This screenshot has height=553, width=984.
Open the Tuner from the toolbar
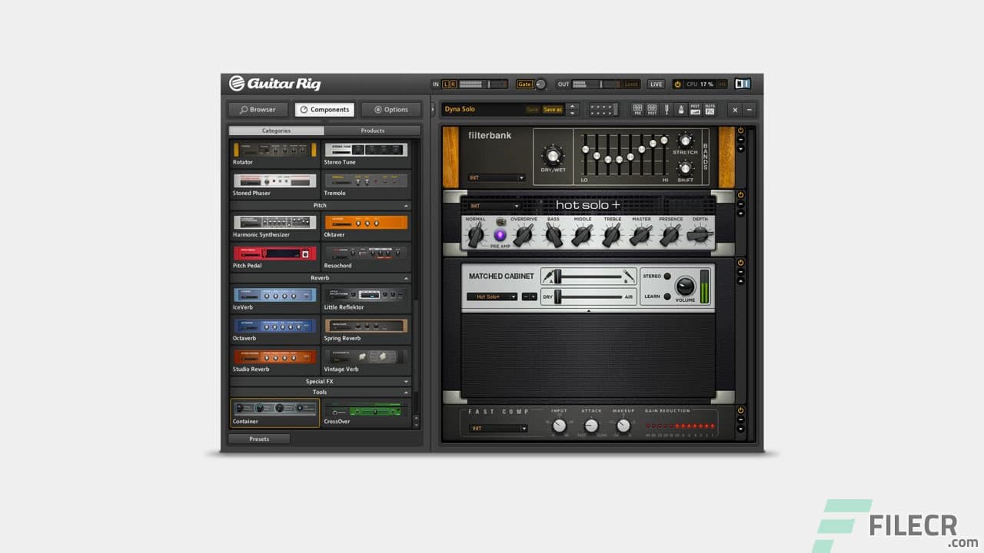667,109
